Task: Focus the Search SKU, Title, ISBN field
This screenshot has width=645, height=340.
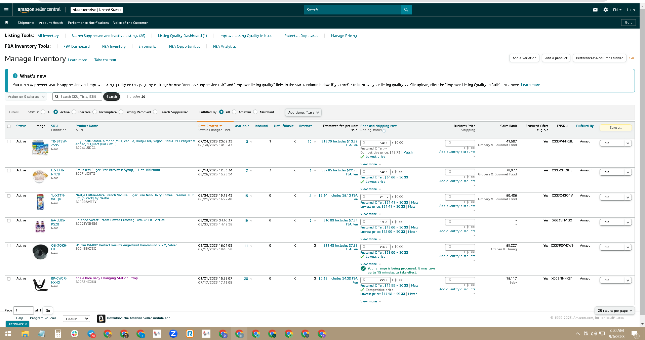Action: coord(78,97)
